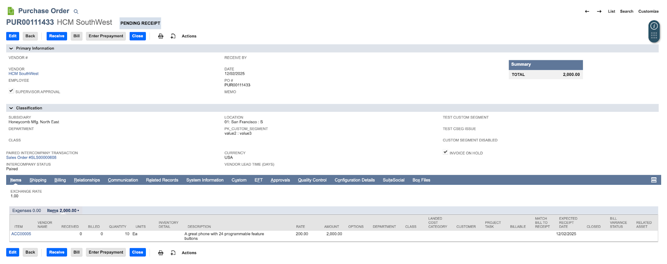
Task: Click the top new-document icon beside Actions
Action: pyautogui.click(x=173, y=36)
